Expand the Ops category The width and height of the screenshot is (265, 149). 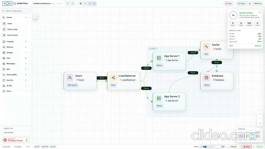(16, 69)
